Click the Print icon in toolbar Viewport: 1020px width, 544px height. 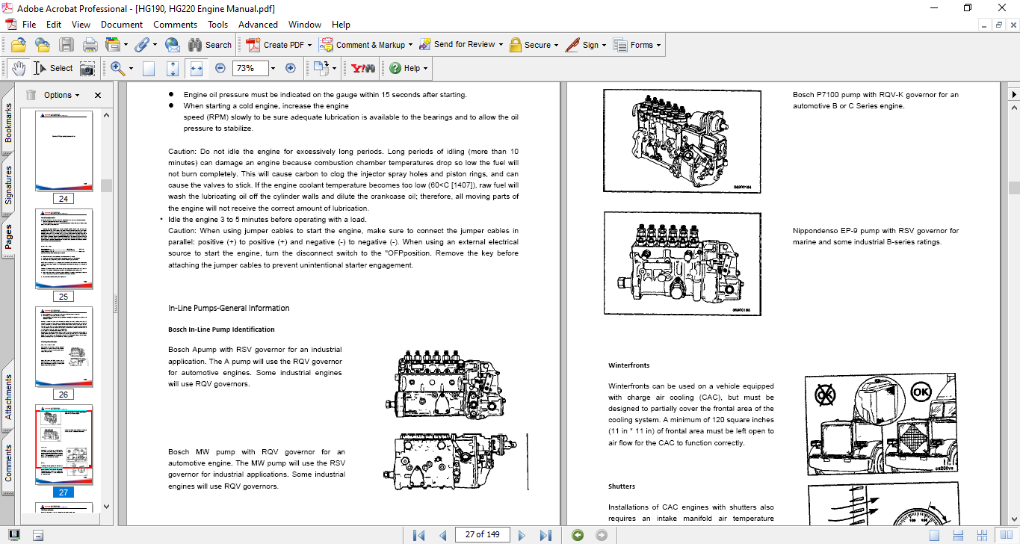[x=90, y=45]
